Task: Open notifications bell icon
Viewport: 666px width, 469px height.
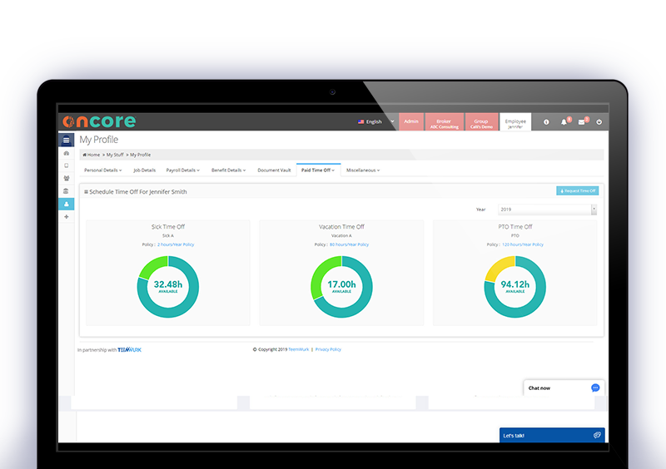Action: click(564, 122)
